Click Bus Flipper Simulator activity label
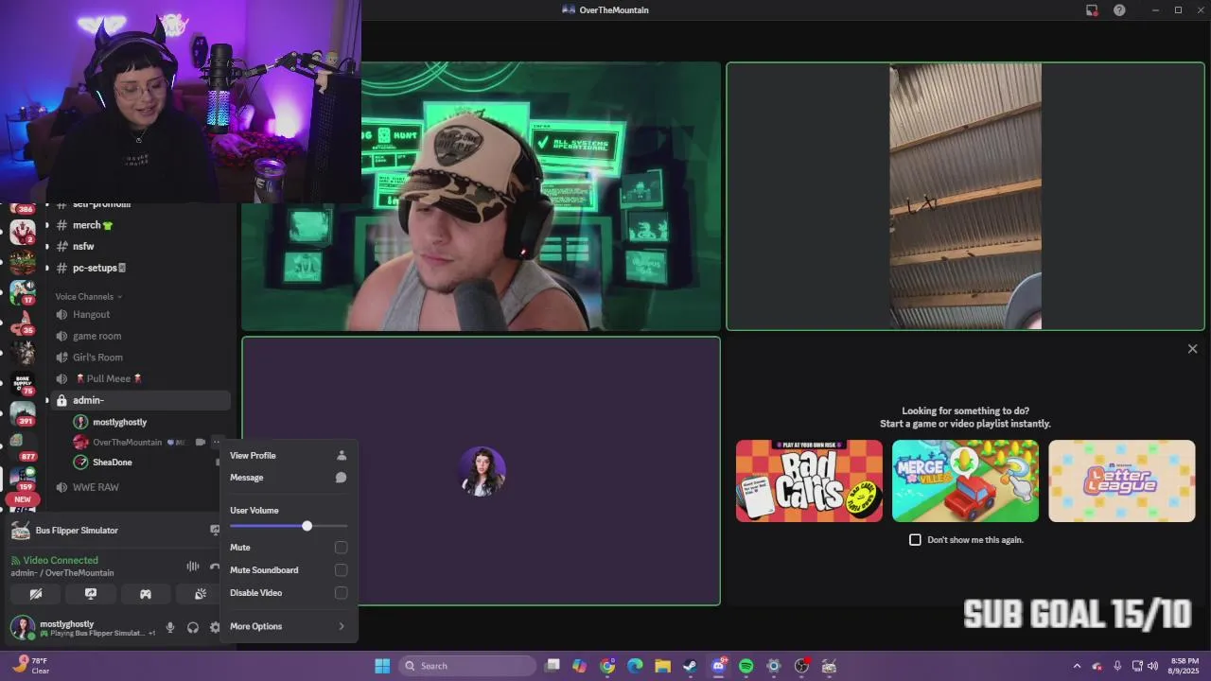The image size is (1211, 681). (x=77, y=531)
